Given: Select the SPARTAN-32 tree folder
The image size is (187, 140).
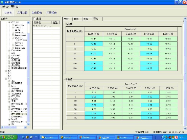Looking at the screenshot, I should pyautogui.click(x=17, y=117).
